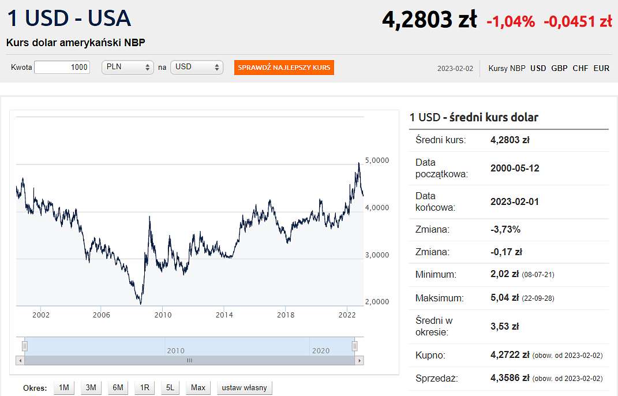Click the Sprzedaż value 4,3586 zł

[510, 378]
